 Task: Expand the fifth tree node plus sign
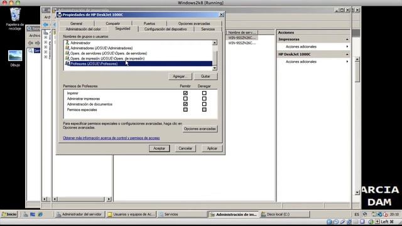(x=46, y=57)
